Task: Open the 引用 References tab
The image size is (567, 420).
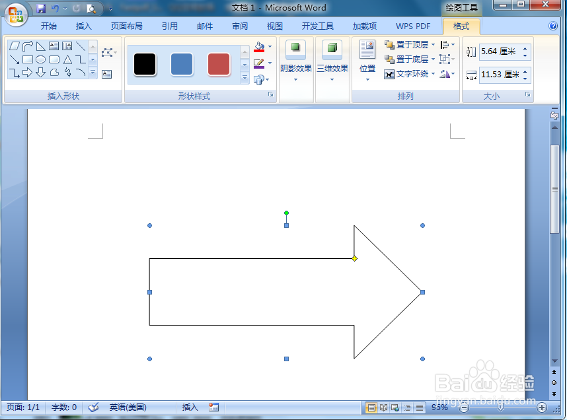Action: (170, 26)
